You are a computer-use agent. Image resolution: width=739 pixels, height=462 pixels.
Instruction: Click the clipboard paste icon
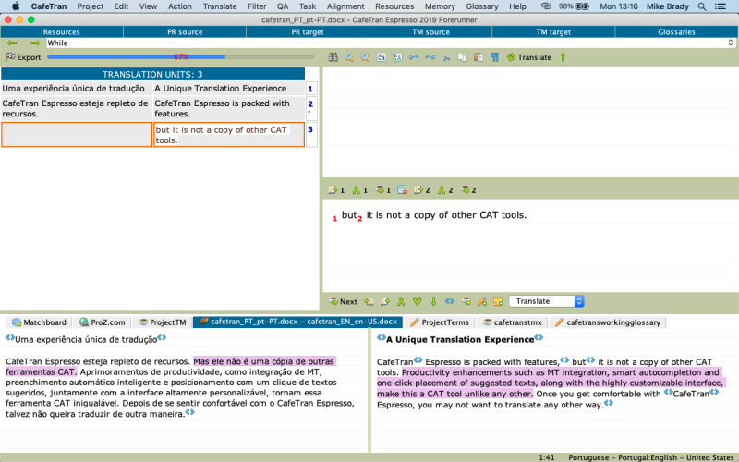tap(479, 57)
